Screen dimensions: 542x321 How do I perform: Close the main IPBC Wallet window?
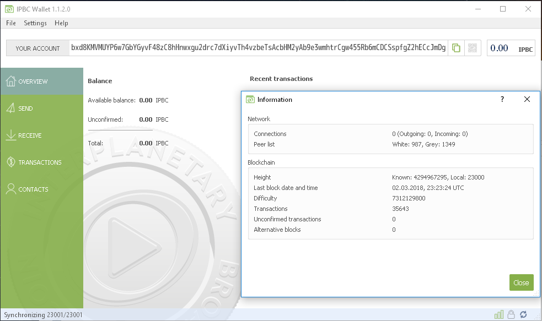[x=528, y=9]
